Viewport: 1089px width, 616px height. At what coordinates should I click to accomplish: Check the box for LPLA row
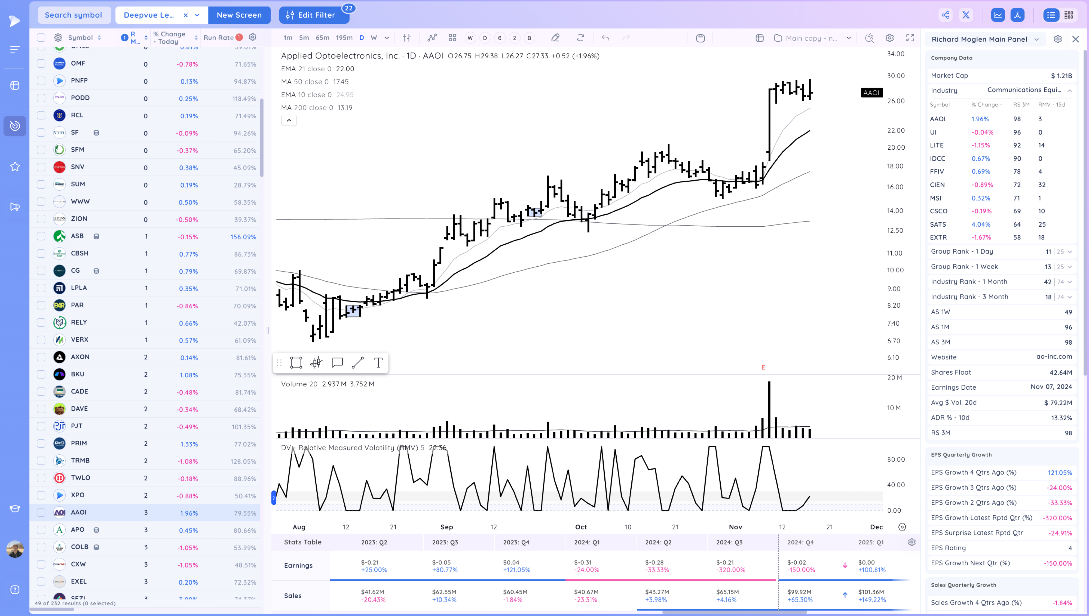click(41, 288)
